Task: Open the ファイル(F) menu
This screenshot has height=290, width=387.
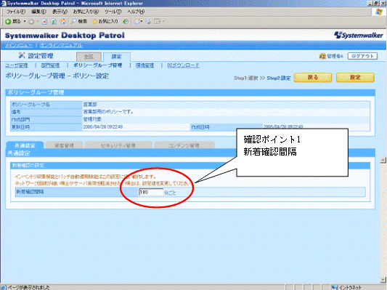Action: click(x=16, y=12)
